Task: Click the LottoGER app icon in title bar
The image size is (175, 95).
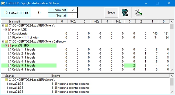Action: pyautogui.click(x=3, y=3)
